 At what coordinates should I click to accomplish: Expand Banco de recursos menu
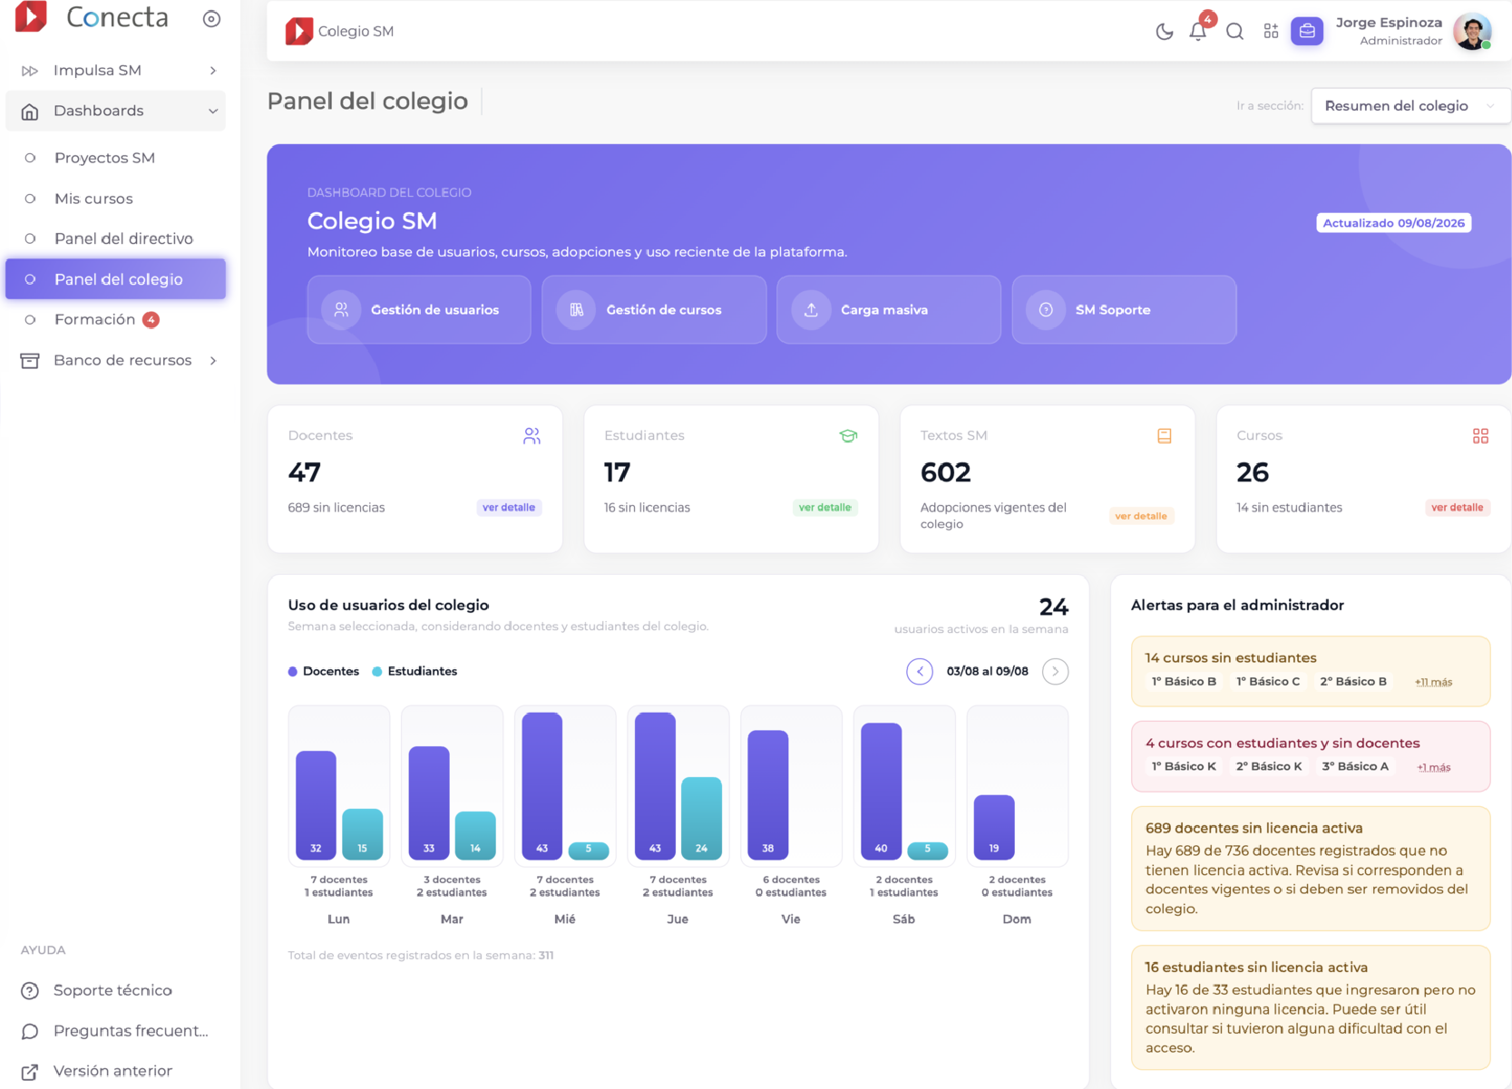click(116, 360)
